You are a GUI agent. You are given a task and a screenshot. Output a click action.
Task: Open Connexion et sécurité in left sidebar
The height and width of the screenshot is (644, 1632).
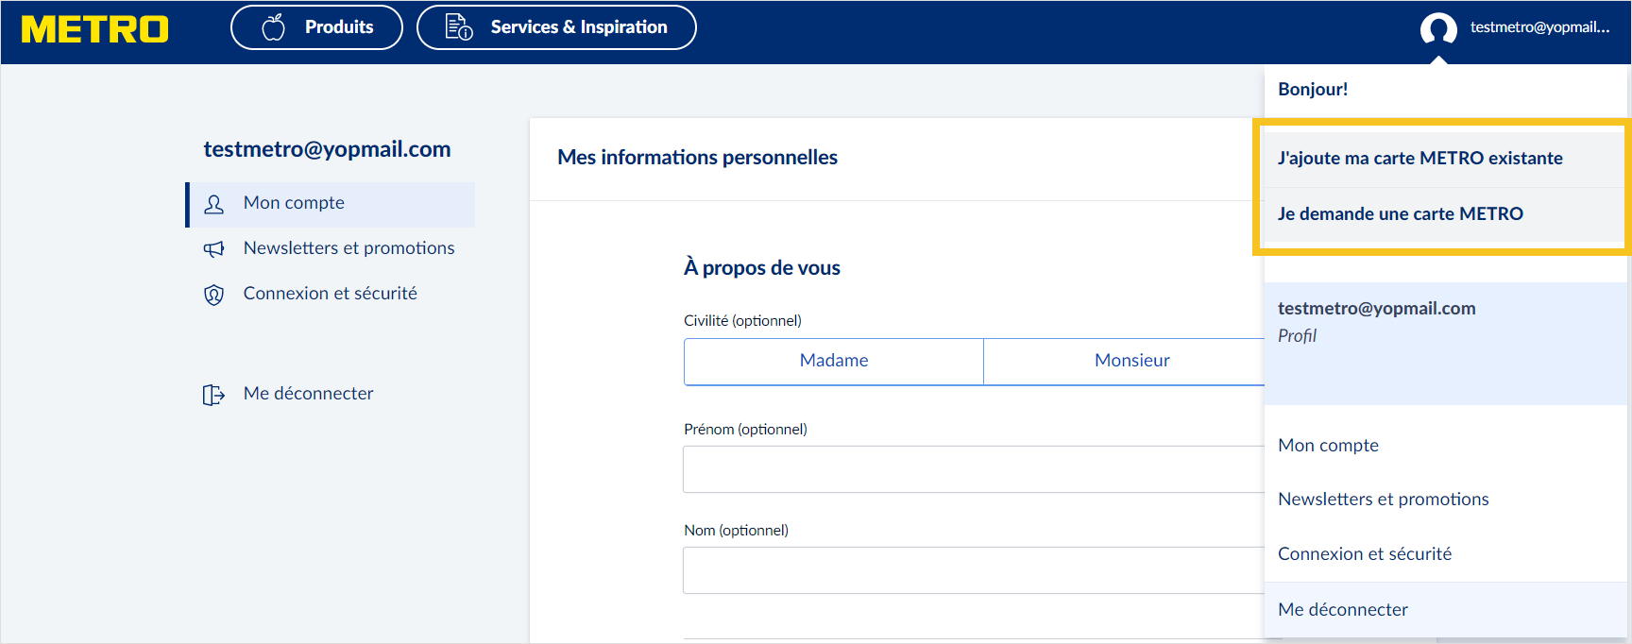coord(331,294)
